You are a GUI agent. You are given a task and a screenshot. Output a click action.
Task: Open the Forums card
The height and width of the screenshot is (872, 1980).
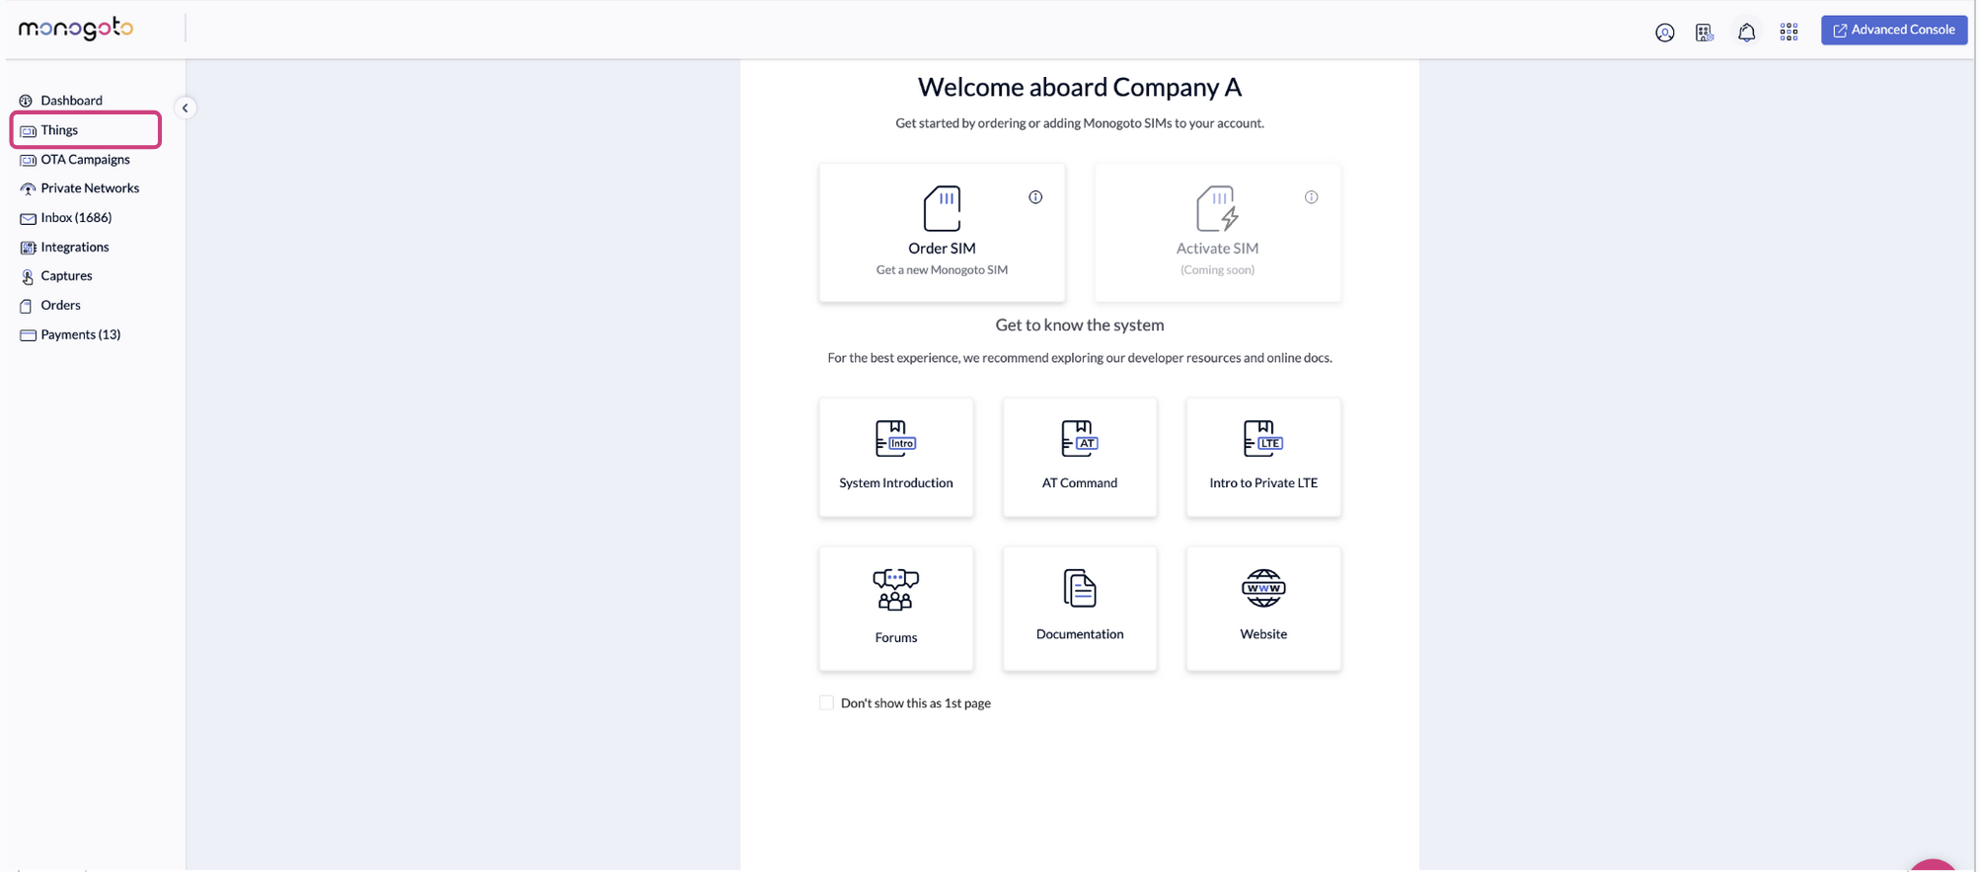click(x=895, y=609)
